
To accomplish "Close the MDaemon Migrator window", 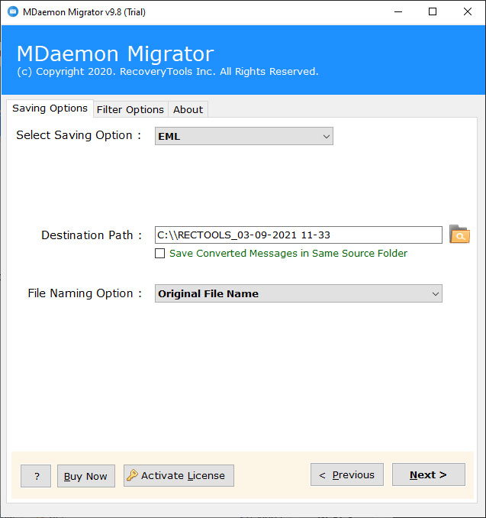I will click(x=468, y=12).
